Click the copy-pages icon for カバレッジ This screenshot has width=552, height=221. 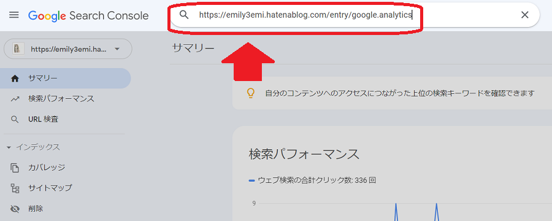15,168
